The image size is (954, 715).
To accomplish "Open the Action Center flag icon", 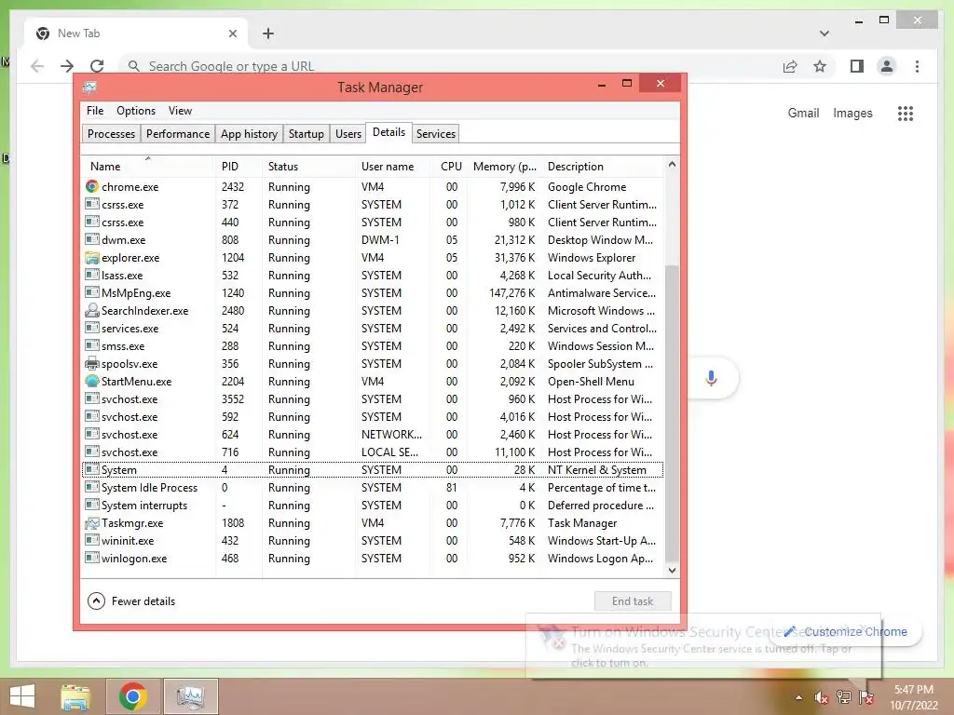I will click(x=866, y=697).
